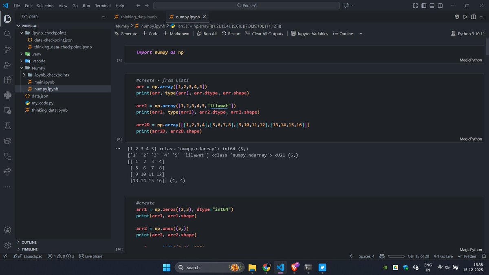
Task: Open the notifications bell in the status bar
Action: point(484,256)
